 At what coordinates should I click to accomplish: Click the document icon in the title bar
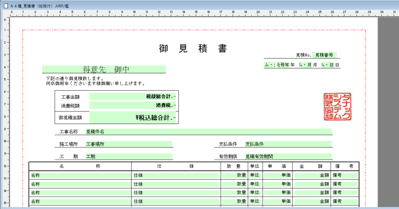tap(6, 6)
